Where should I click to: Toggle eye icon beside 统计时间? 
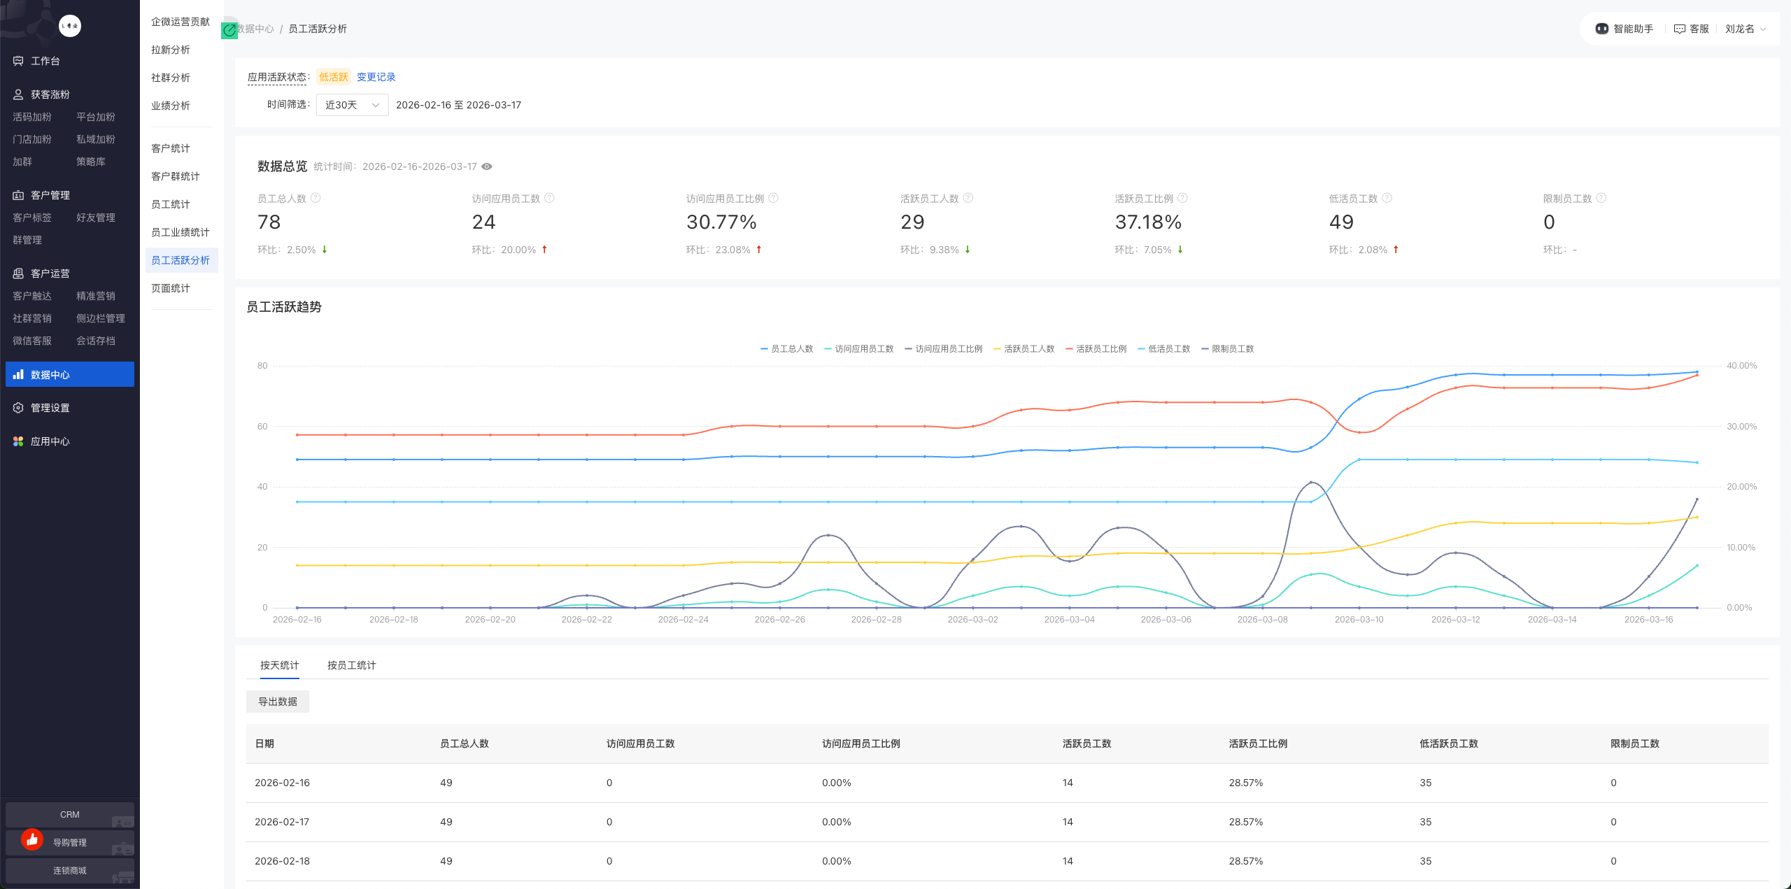487,166
